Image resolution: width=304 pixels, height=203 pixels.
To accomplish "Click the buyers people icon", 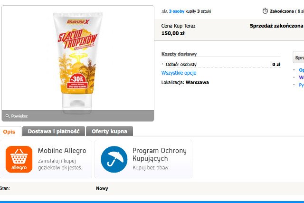I will coord(164,11).
